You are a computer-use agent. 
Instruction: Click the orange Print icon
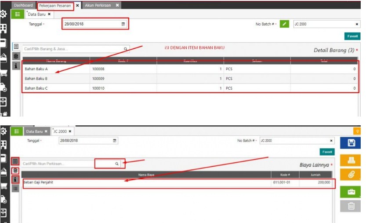click(x=350, y=159)
